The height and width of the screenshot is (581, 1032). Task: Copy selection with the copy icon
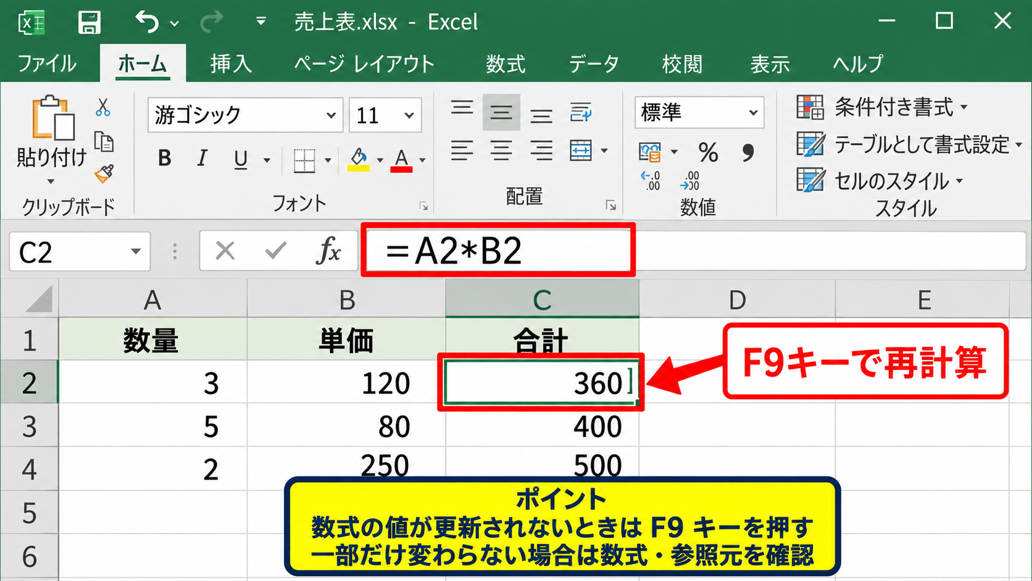coord(104,142)
